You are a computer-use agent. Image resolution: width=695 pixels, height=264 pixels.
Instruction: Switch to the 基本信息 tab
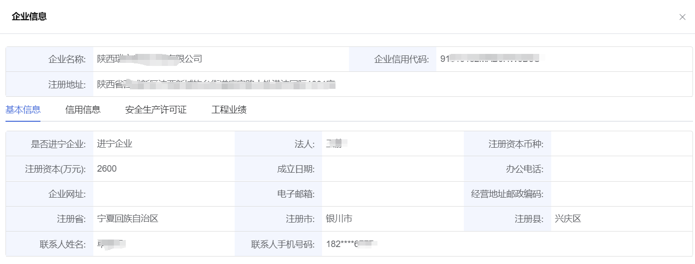[x=23, y=110]
